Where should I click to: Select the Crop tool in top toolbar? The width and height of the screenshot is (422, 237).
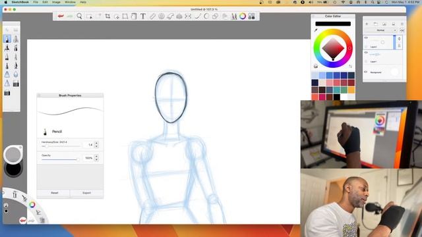[x=107, y=16]
